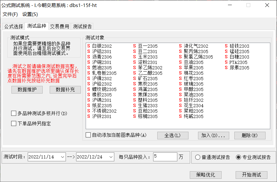Open the 设置(S) menu
277x182 pixels.
[30, 14]
